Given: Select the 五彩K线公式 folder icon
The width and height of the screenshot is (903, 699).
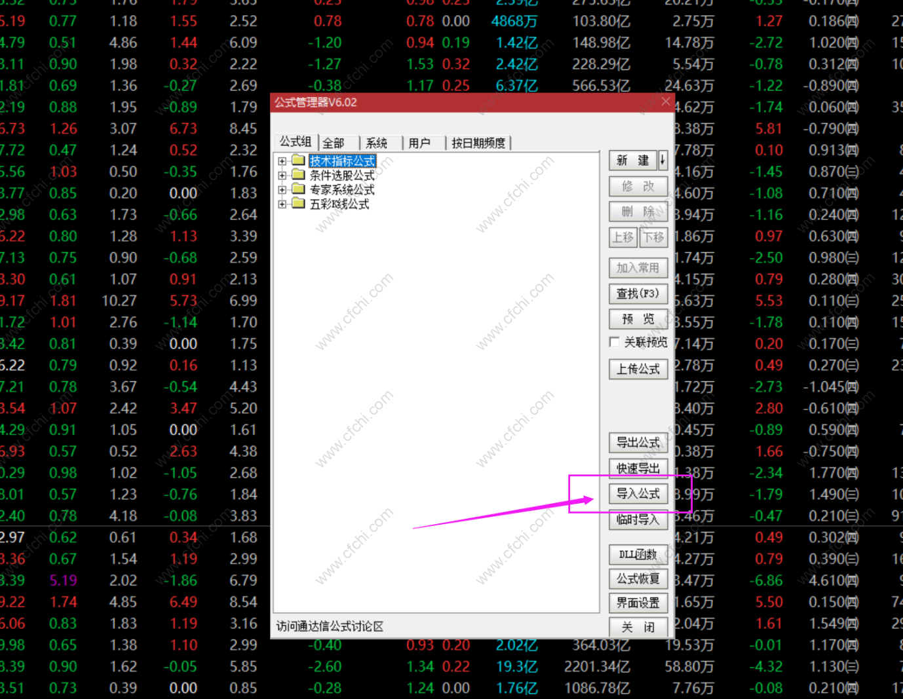Looking at the screenshot, I should coord(299,204).
